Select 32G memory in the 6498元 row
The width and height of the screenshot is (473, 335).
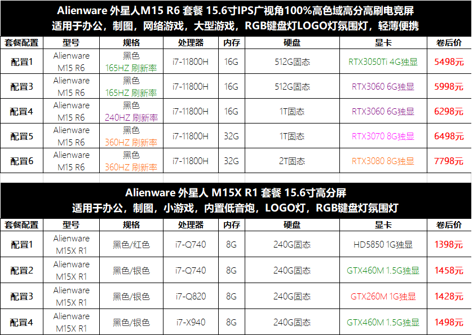(232, 136)
